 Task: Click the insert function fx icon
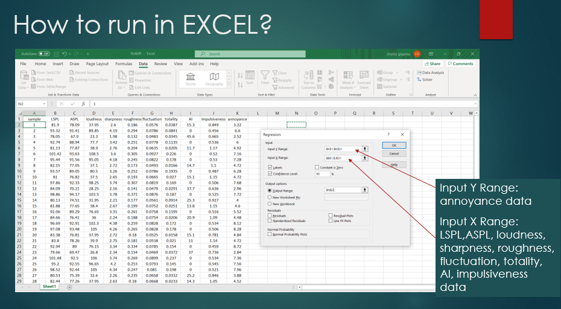[83, 104]
